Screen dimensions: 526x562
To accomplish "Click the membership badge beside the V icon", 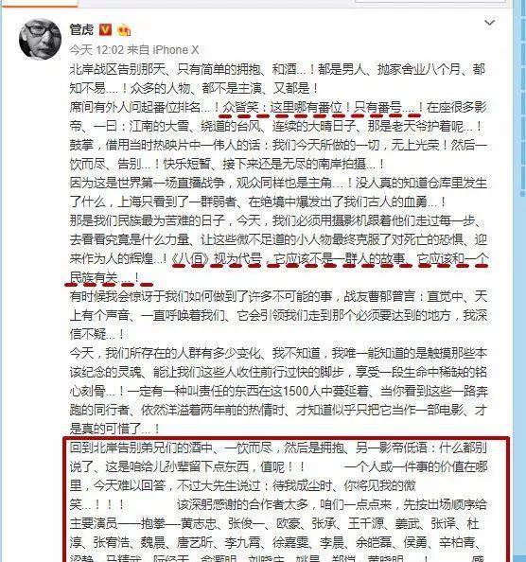I will click(x=124, y=29).
